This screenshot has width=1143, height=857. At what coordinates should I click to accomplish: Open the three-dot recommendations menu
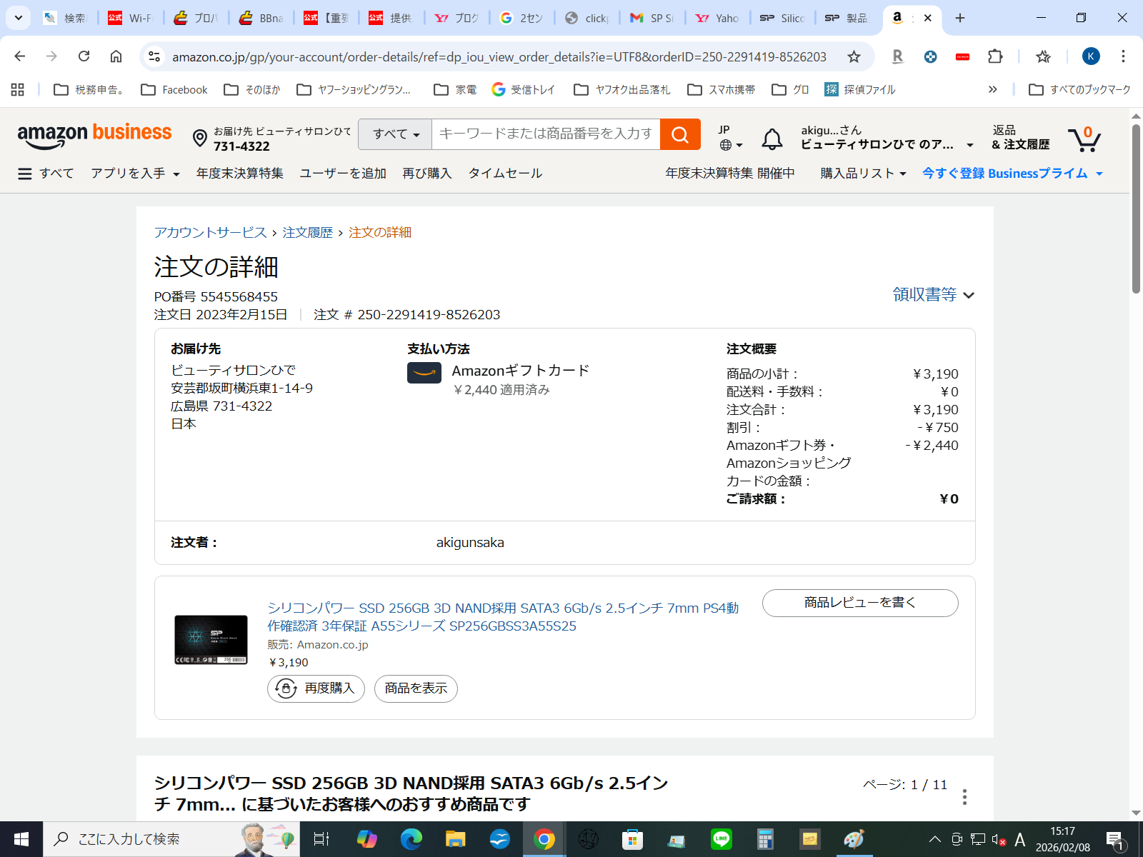pyautogui.click(x=964, y=797)
